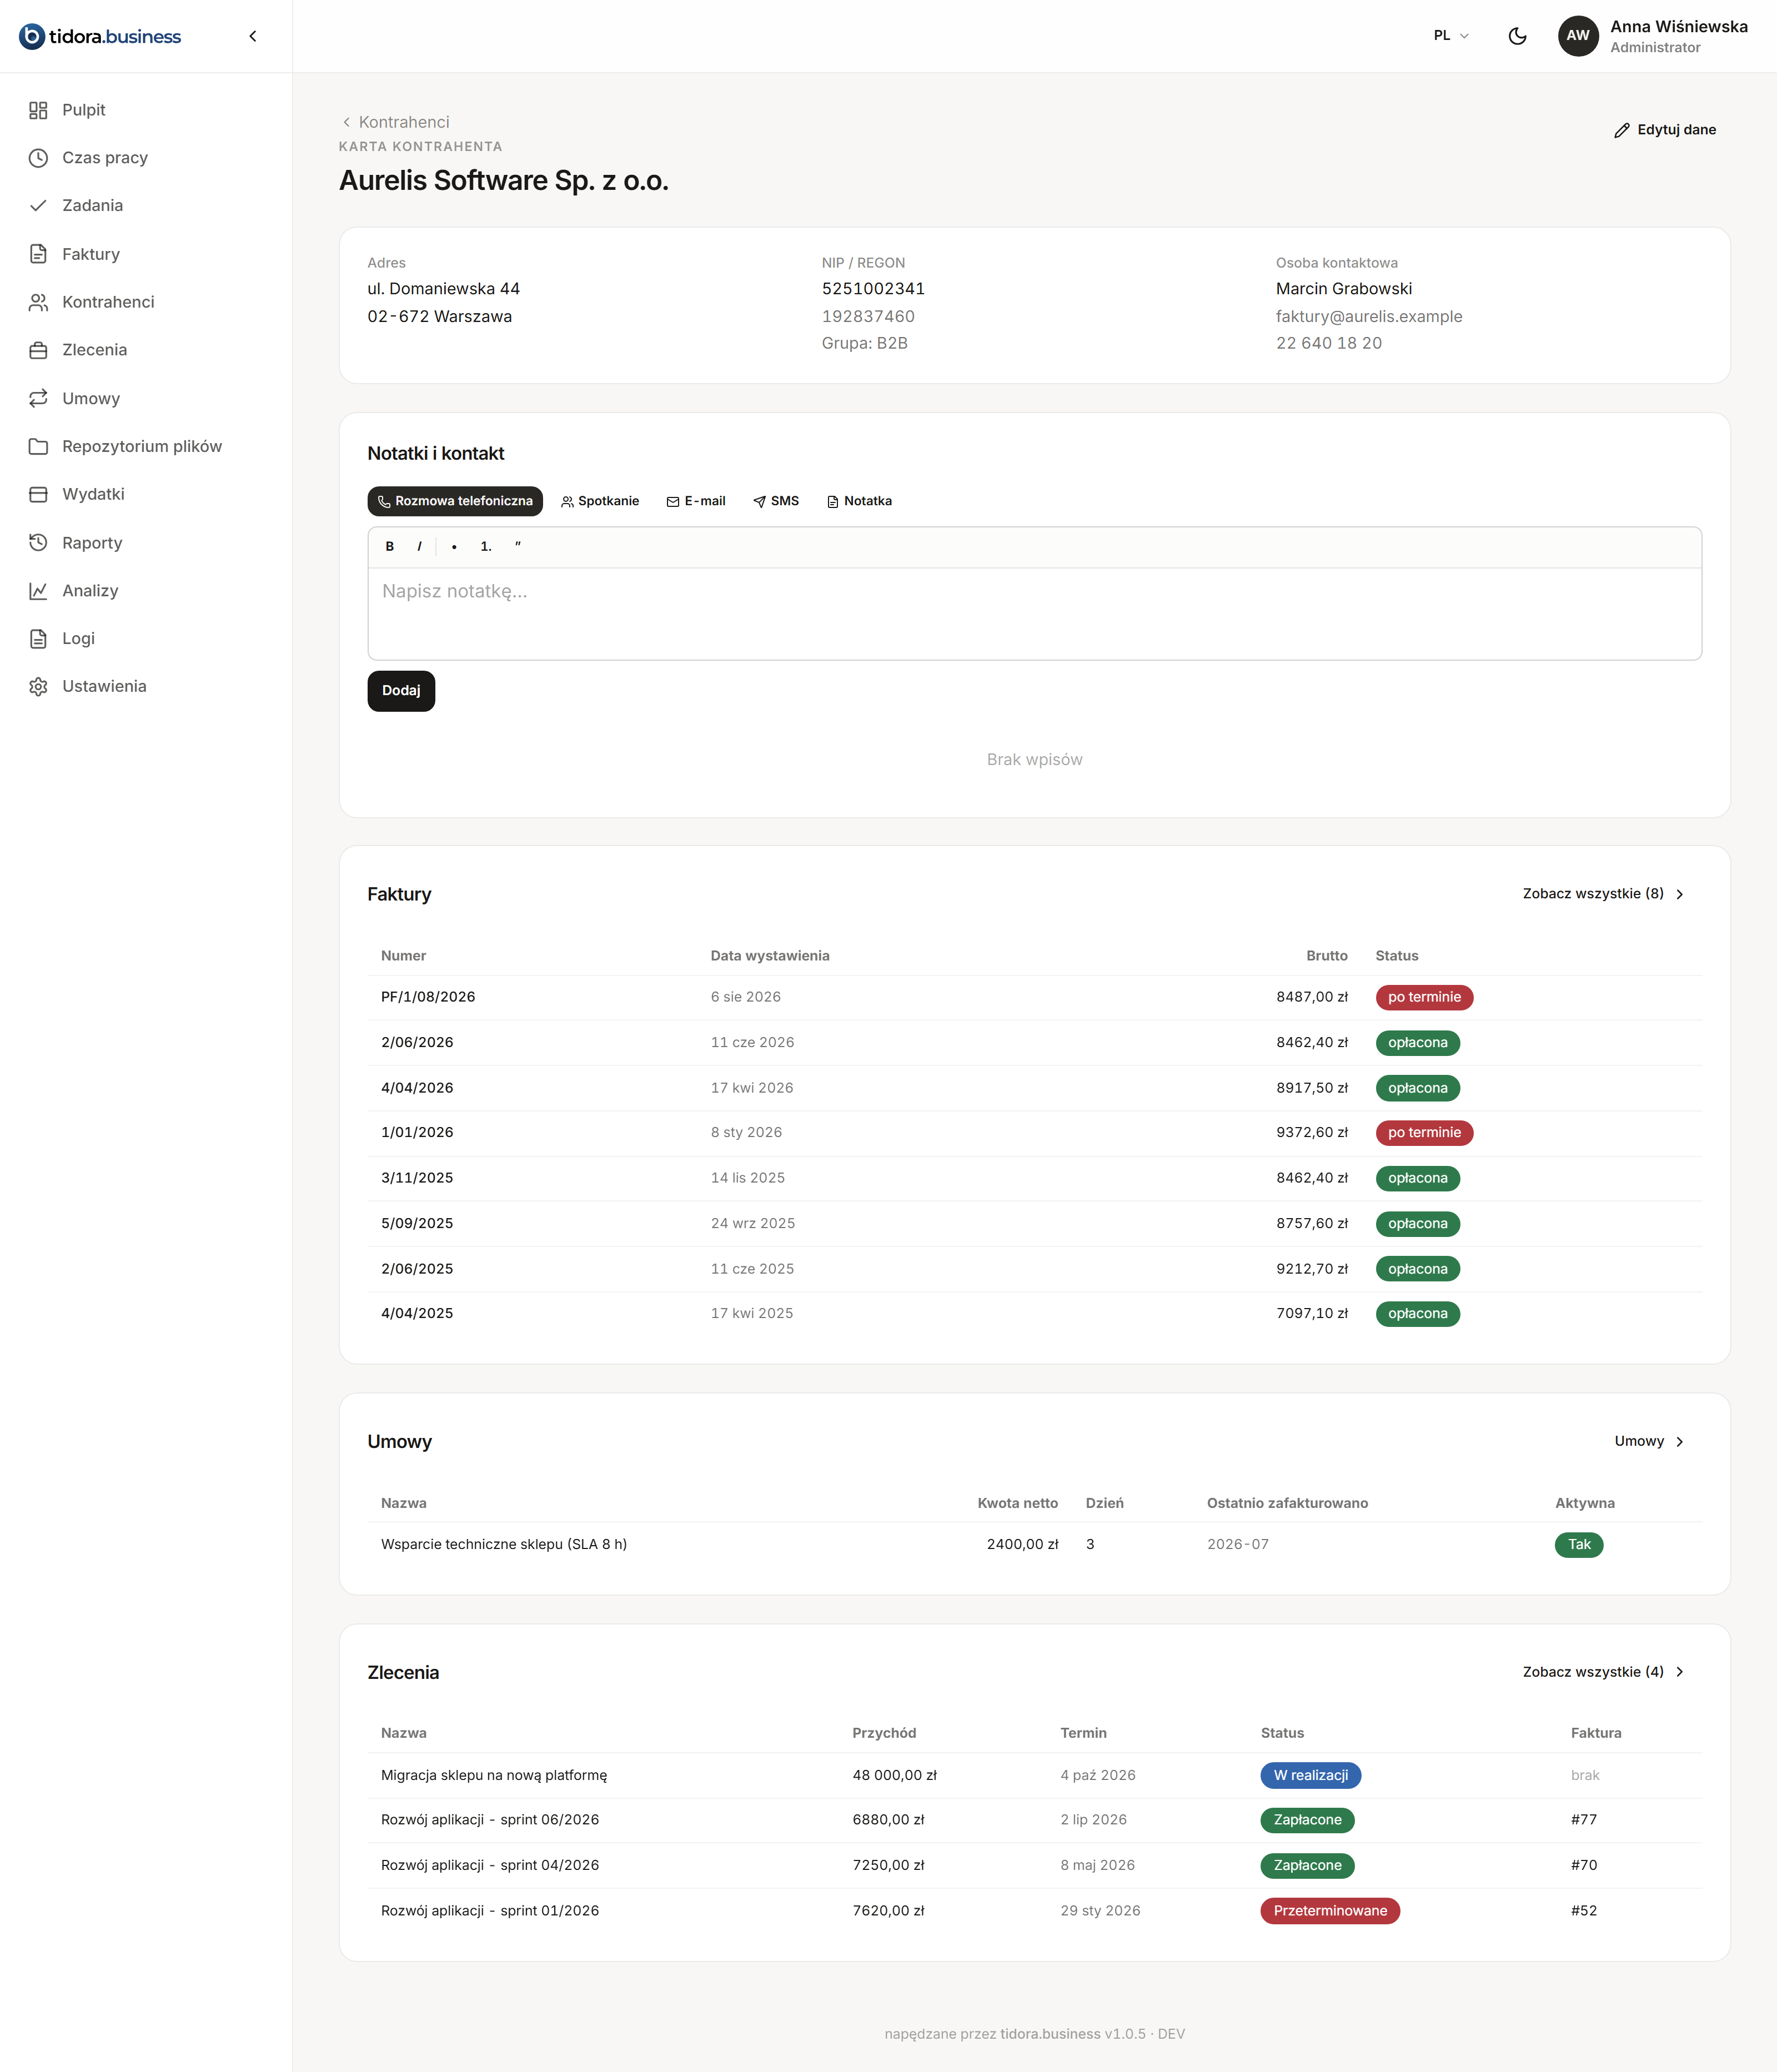Open the PL language dropdown
The width and height of the screenshot is (1777, 2072).
(1451, 36)
